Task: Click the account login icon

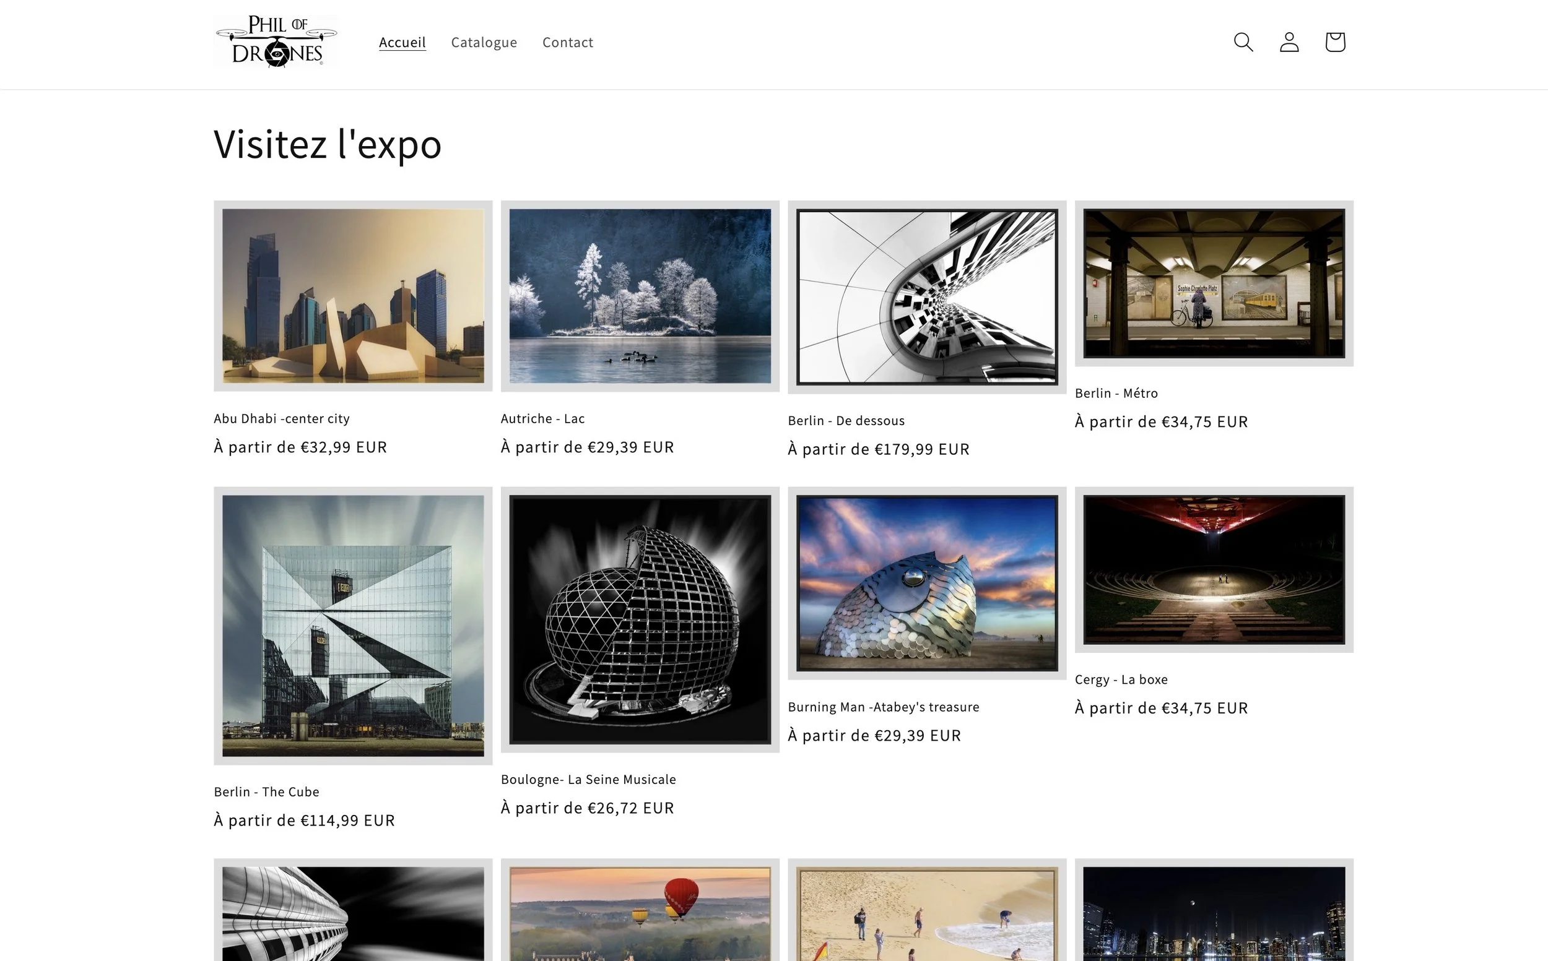Action: click(1289, 42)
